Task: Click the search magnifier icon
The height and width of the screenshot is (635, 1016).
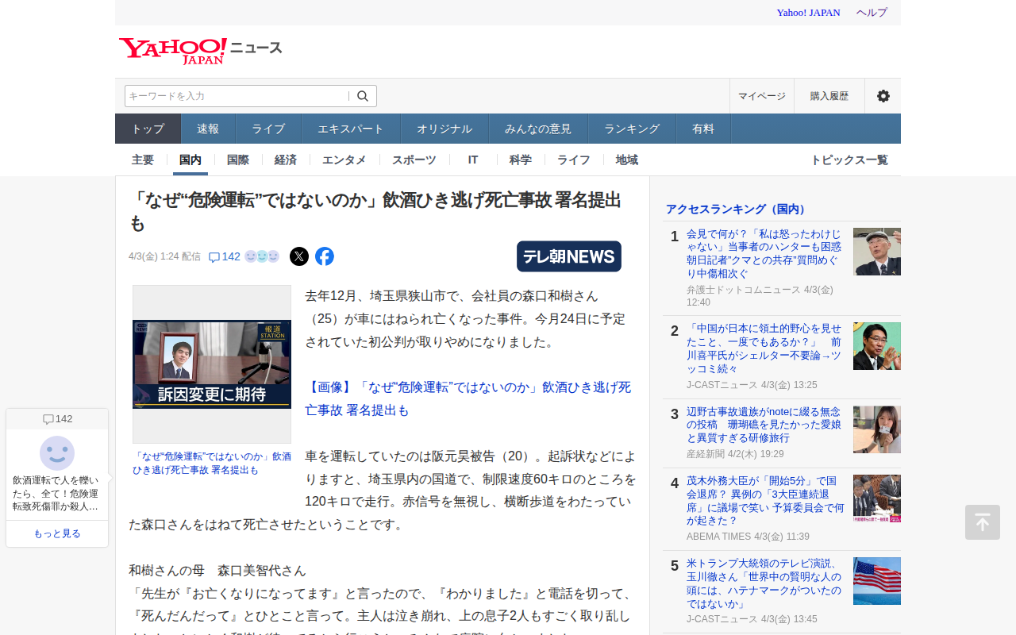Action: (363, 96)
